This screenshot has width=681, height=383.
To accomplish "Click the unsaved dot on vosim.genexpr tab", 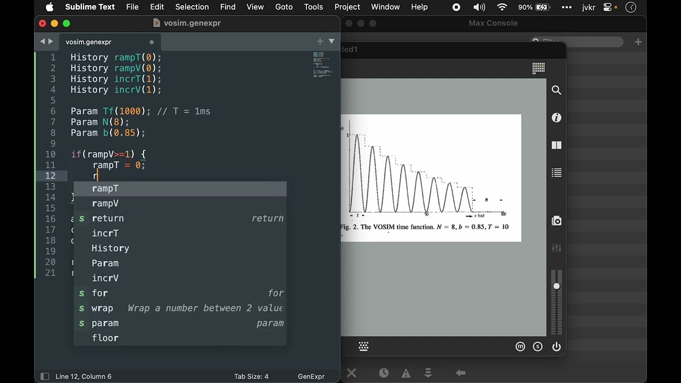I will click(x=152, y=42).
